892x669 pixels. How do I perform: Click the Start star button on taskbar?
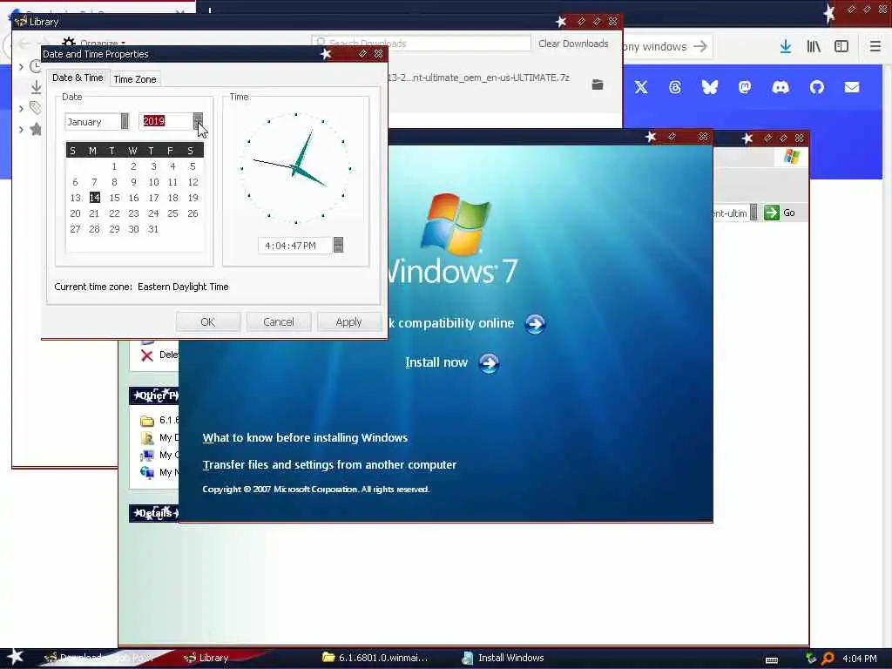tap(15, 657)
